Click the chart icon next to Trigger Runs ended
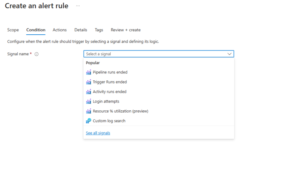 (x=88, y=82)
